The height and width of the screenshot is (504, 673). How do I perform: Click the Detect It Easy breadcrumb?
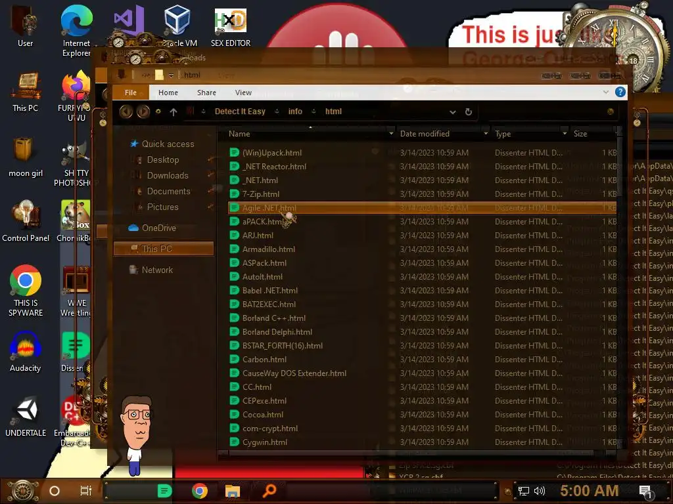[x=240, y=112]
